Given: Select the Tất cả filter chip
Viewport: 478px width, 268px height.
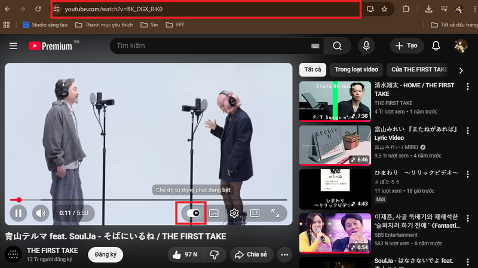Looking at the screenshot, I should [312, 69].
